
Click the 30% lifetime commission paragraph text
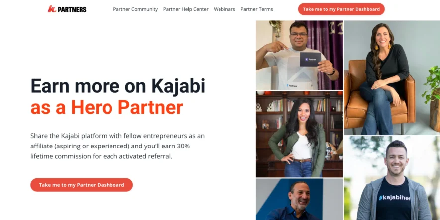117,146
